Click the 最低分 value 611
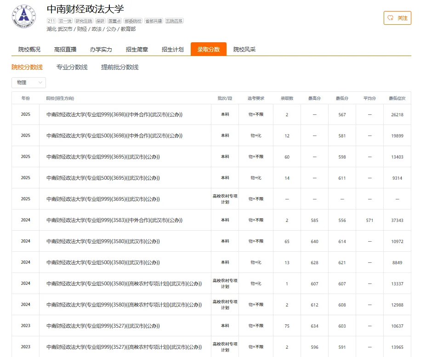The width and height of the screenshot is (426, 357). tap(342, 178)
